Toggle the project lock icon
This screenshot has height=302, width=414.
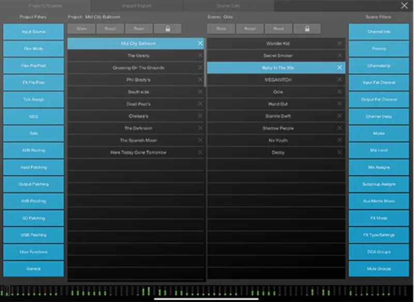[x=168, y=29]
